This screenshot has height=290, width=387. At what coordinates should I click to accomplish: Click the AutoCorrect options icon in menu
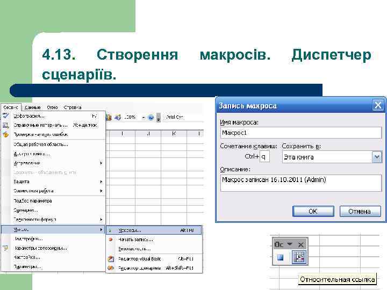click(x=5, y=248)
